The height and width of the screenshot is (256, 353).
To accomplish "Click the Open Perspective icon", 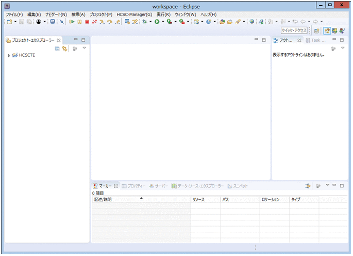I will tap(317, 30).
